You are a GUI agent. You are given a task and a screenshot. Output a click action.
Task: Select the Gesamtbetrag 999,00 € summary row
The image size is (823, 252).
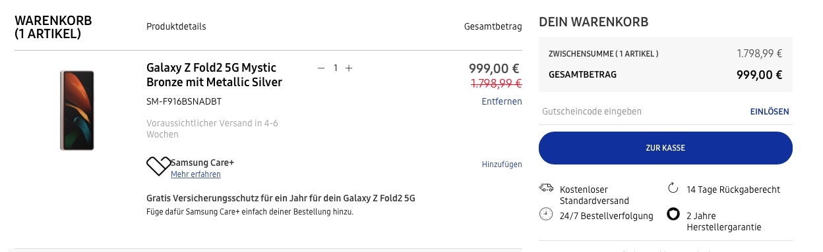click(x=665, y=75)
